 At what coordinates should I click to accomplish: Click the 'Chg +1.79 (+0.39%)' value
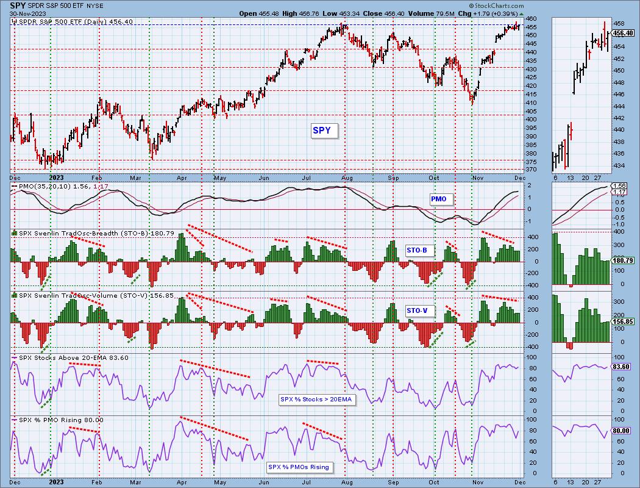(x=488, y=13)
